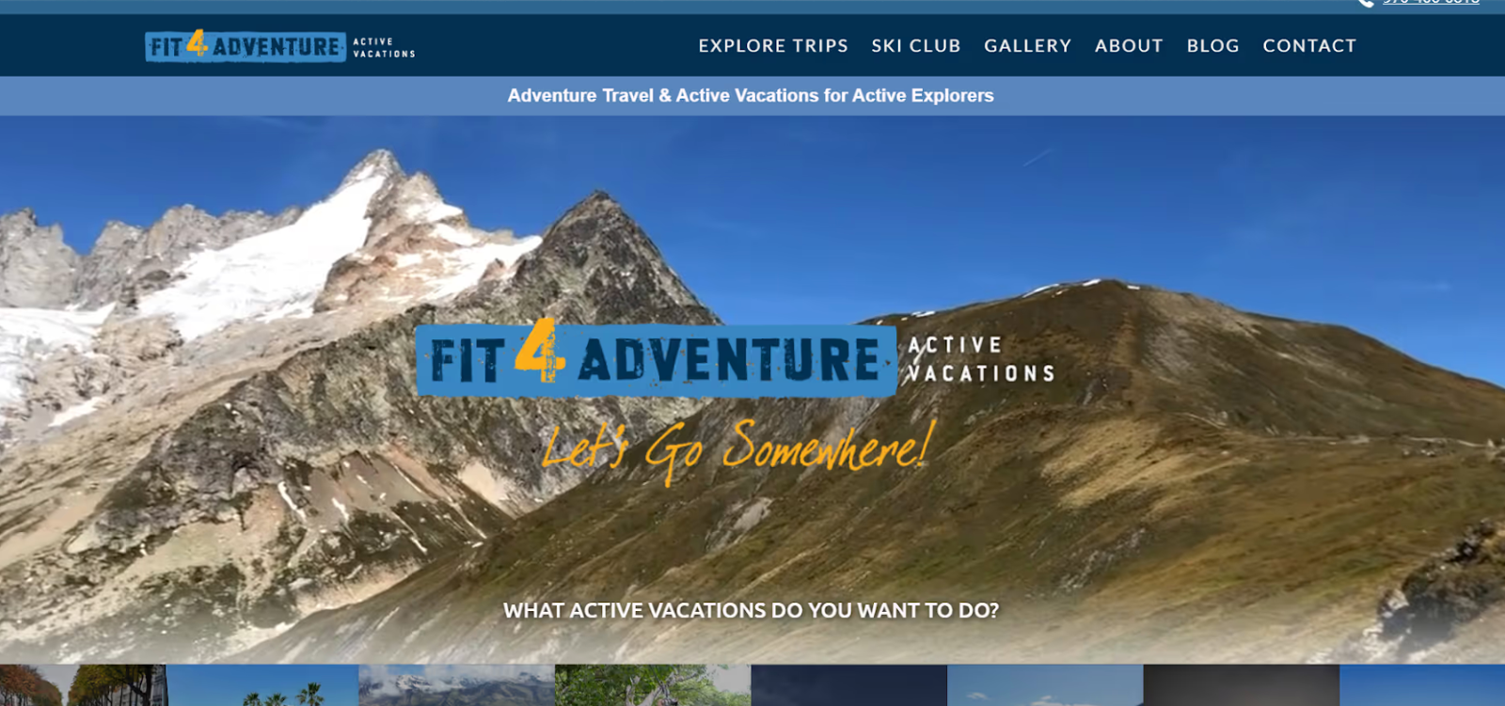Open the snowy cloudy mountains thumbnail
Image resolution: width=1505 pixels, height=706 pixels.
click(456, 685)
